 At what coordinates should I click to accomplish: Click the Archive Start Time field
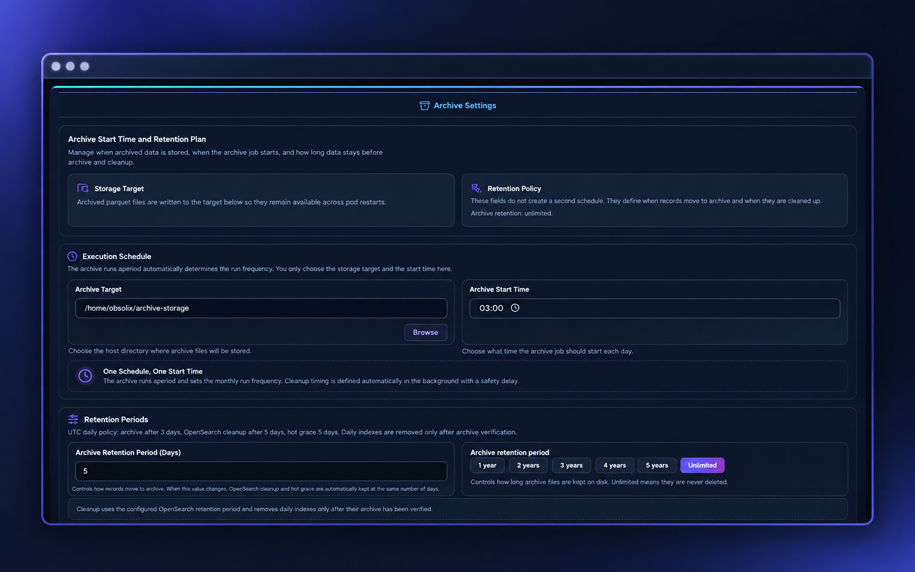coord(655,308)
